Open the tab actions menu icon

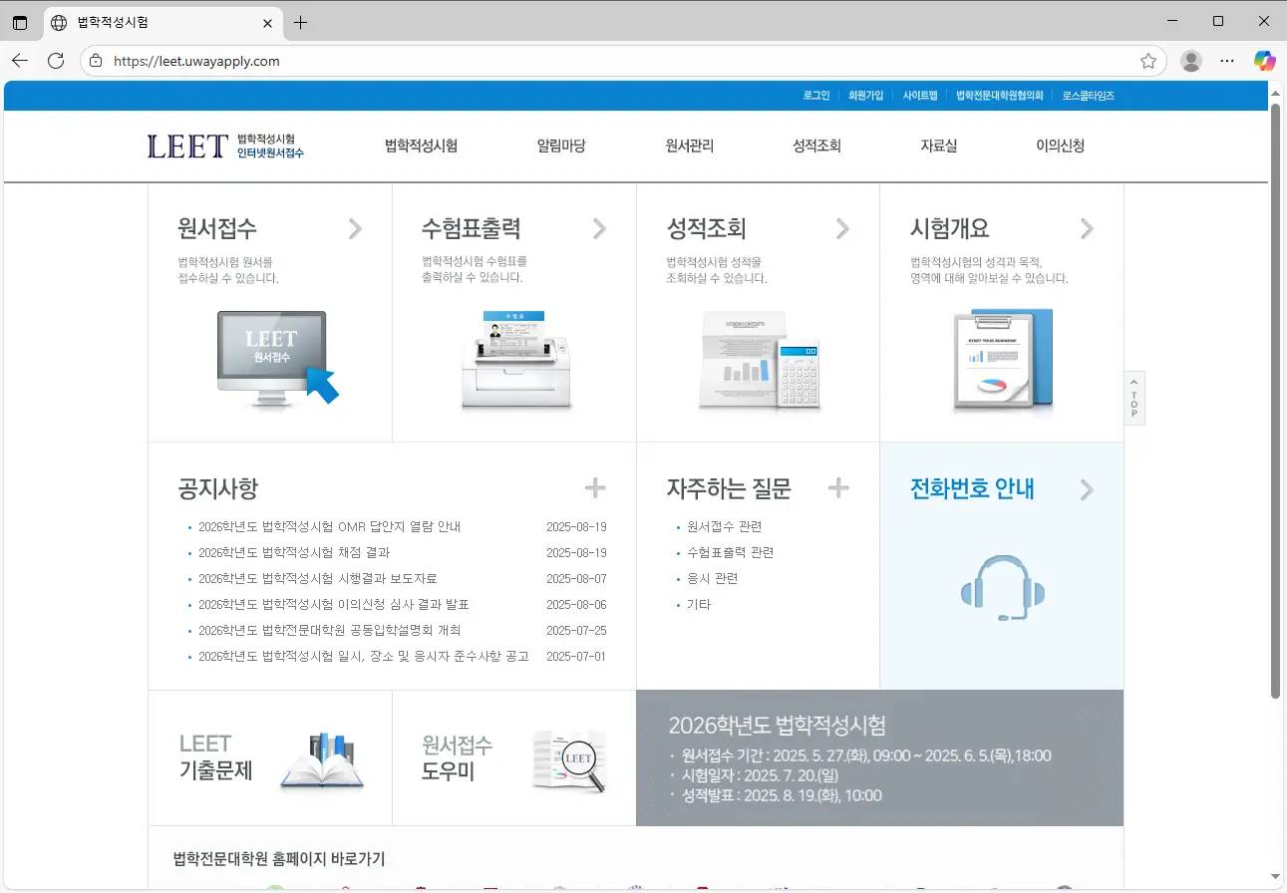(20, 22)
